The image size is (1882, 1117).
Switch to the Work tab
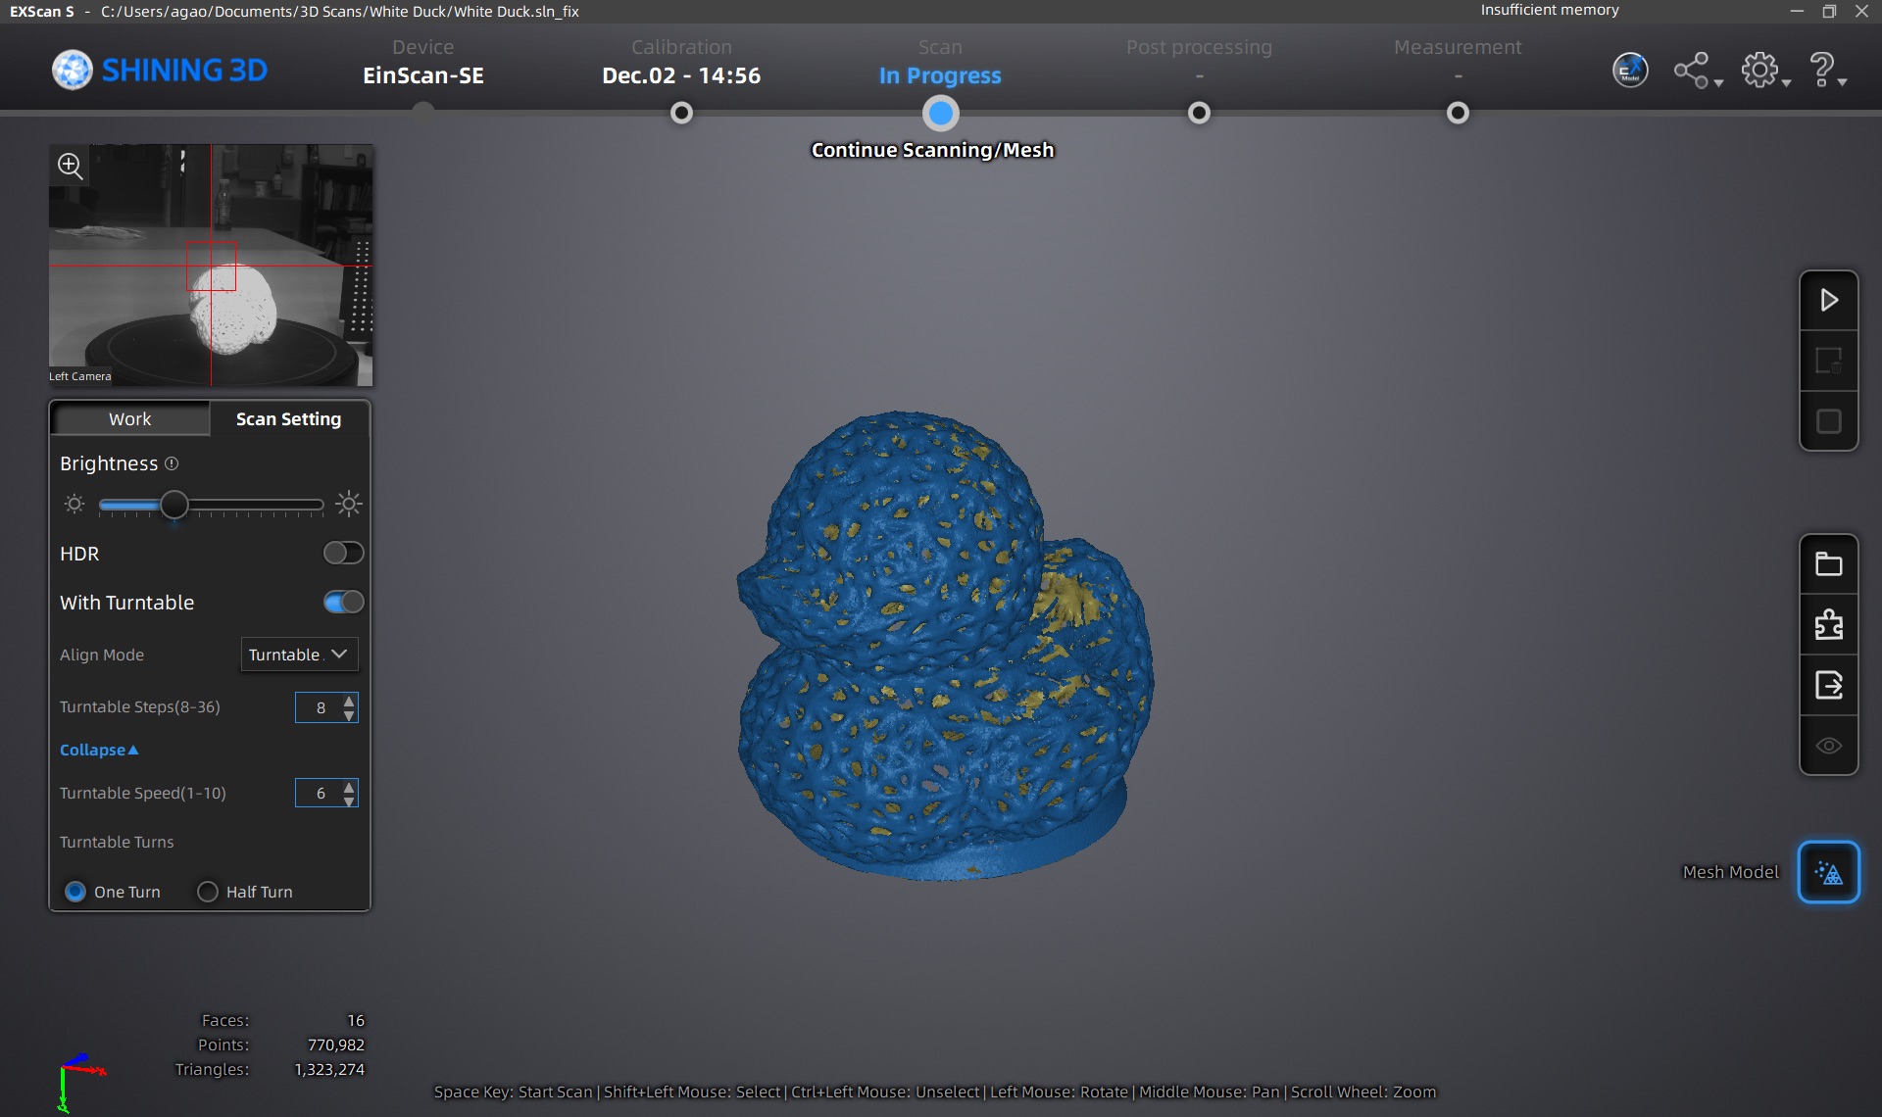(x=129, y=419)
